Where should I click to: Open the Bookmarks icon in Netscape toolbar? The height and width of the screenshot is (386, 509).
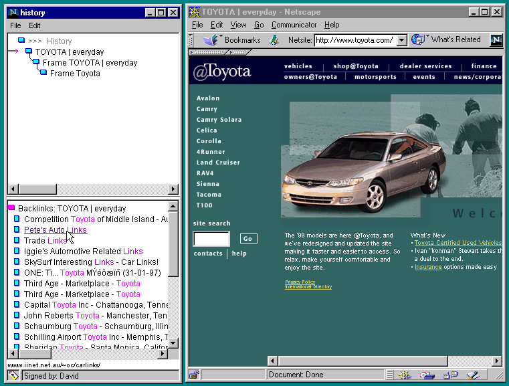tap(210, 40)
